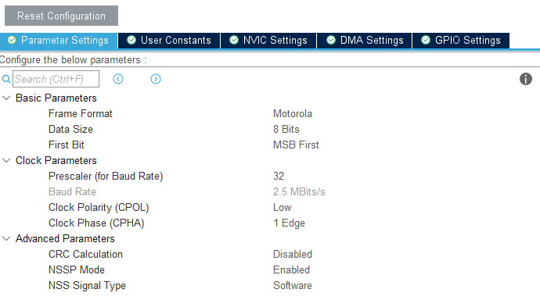Go to next search result arrow
The height and width of the screenshot is (307, 540).
(156, 79)
